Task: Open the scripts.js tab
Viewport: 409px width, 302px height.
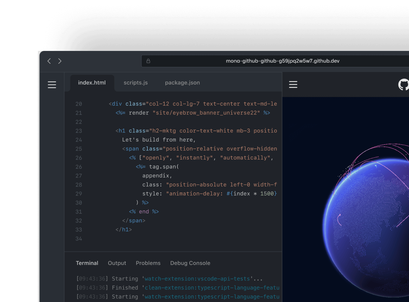Action: pos(135,83)
